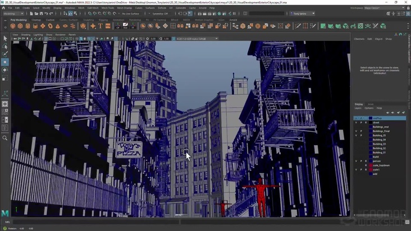
Task: Toggle visibility V of the street layer
Action: 356,122
